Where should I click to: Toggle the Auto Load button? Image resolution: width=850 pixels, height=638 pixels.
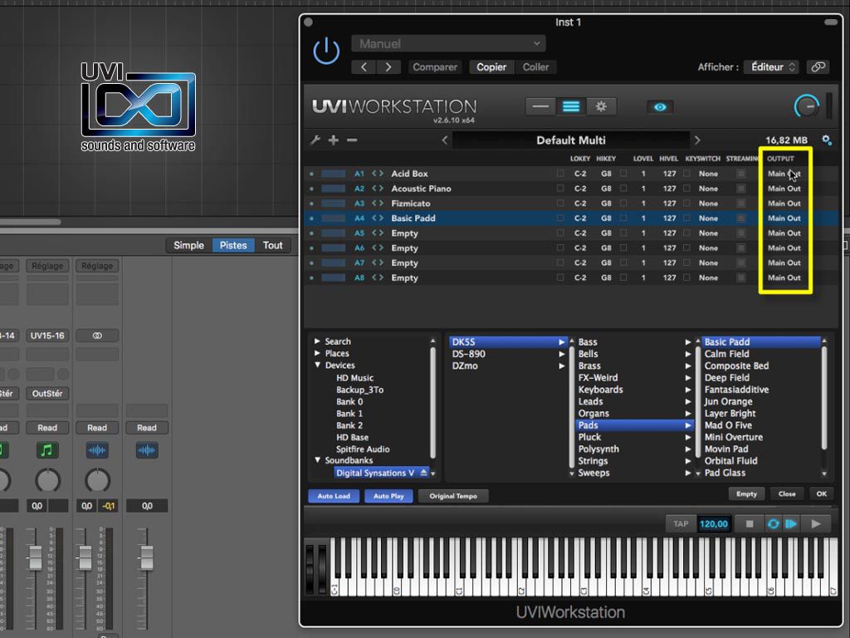[334, 496]
